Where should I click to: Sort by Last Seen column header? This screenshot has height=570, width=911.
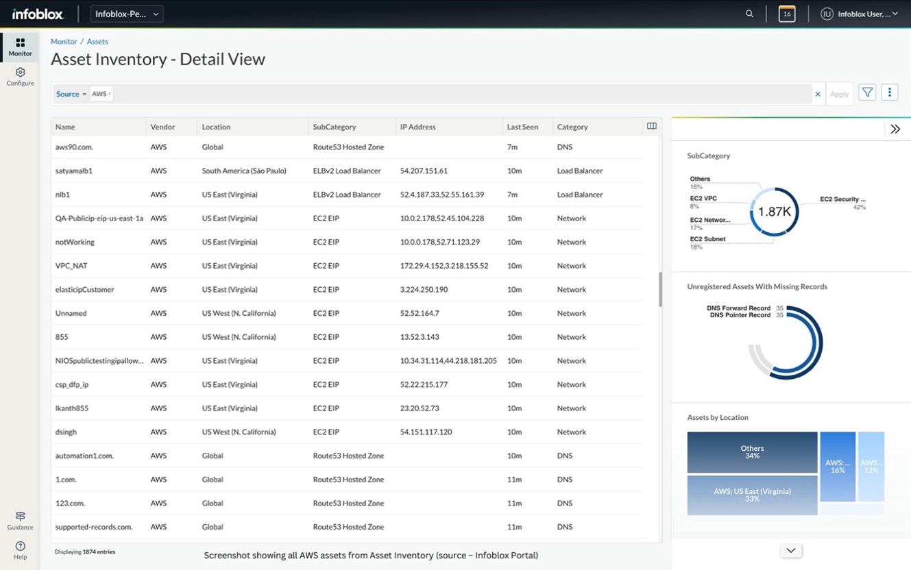[x=522, y=127]
